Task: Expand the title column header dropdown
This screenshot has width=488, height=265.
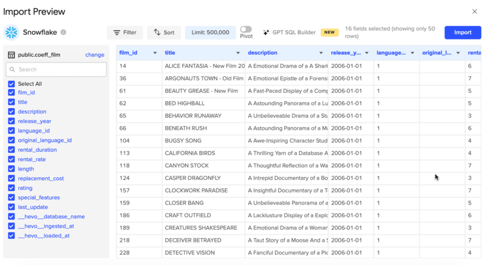Action: coord(238,53)
